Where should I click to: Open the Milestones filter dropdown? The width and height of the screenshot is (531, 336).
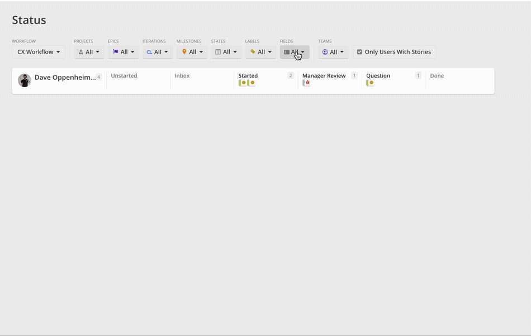pyautogui.click(x=192, y=52)
